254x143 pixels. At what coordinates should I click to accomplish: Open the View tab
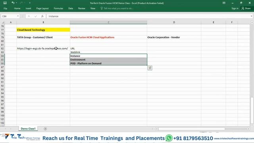(x=93, y=8)
